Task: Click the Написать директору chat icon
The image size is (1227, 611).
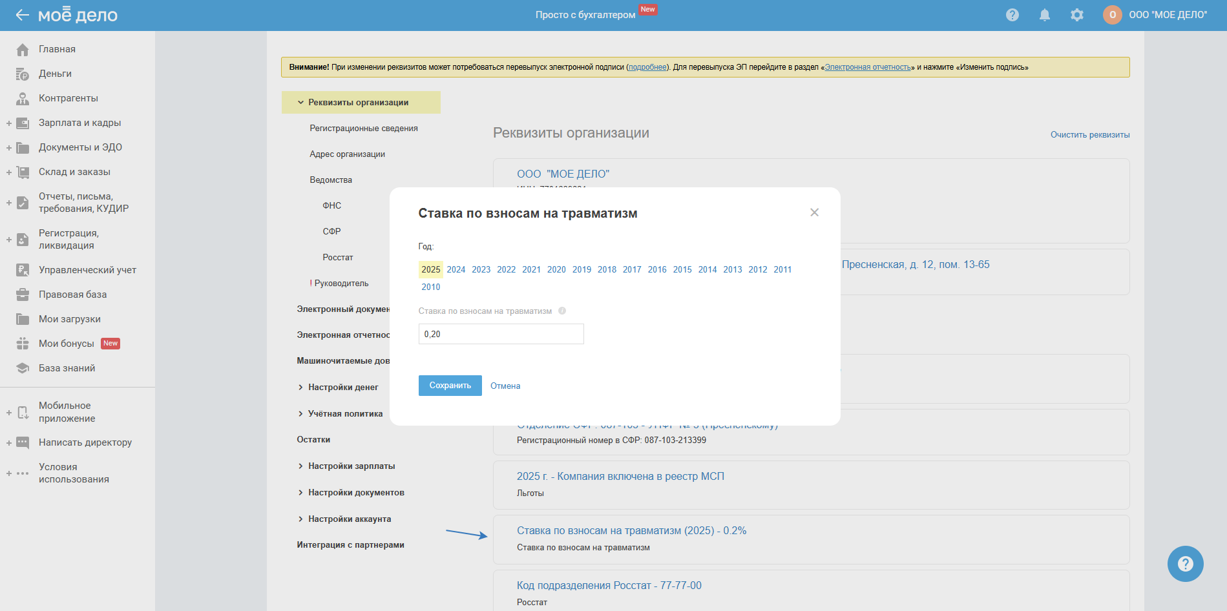Action: [x=23, y=443]
